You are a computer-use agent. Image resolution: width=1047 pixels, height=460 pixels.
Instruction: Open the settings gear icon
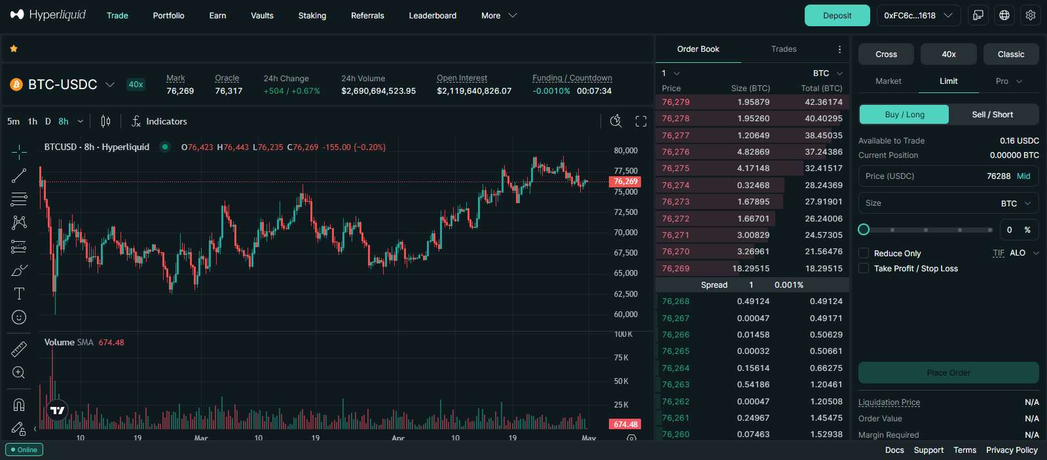point(1031,15)
